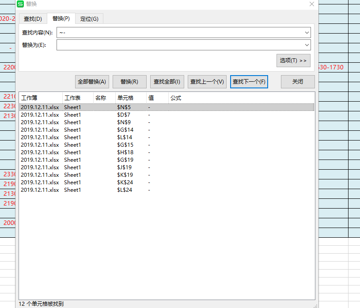This screenshot has width=360, height=308.
Task: Select the result row for $G$15
Action: pyautogui.click(x=167, y=145)
